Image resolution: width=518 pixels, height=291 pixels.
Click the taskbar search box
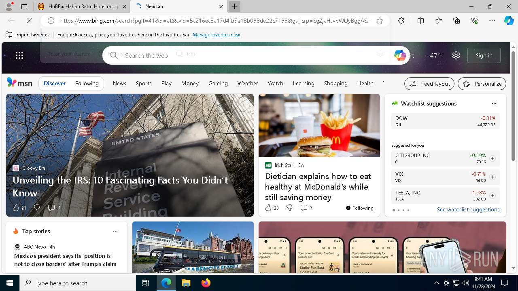(78, 283)
